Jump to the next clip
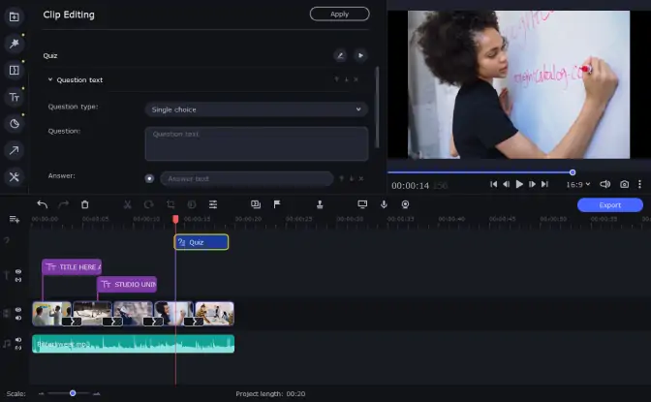 pyautogui.click(x=544, y=184)
